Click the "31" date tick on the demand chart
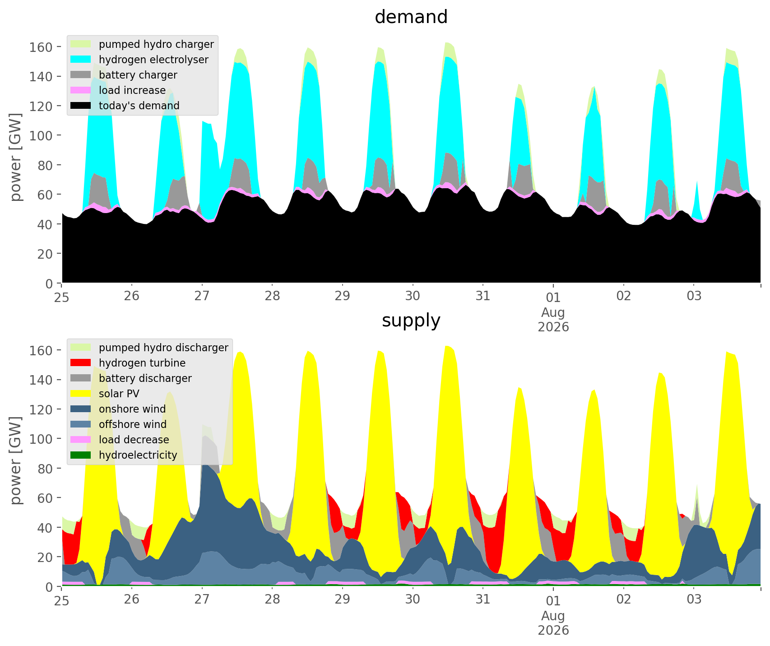 tap(483, 297)
